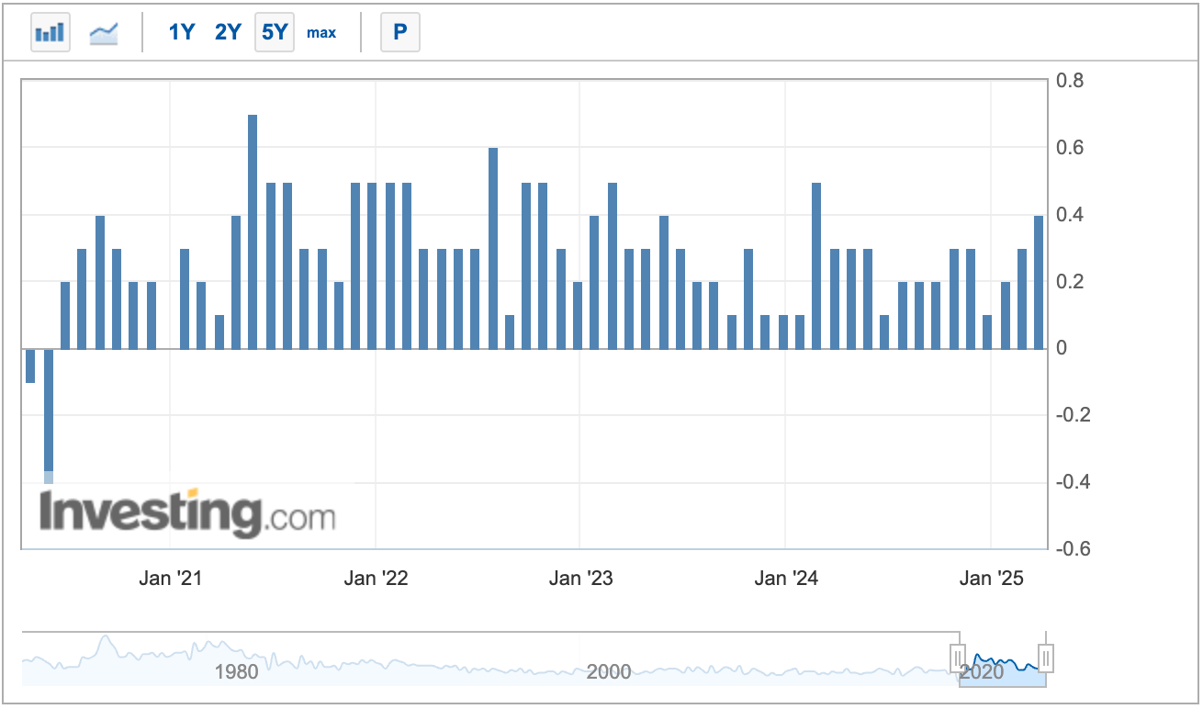Click the Jan '25 axis label
The image size is (1203, 709).
point(991,578)
